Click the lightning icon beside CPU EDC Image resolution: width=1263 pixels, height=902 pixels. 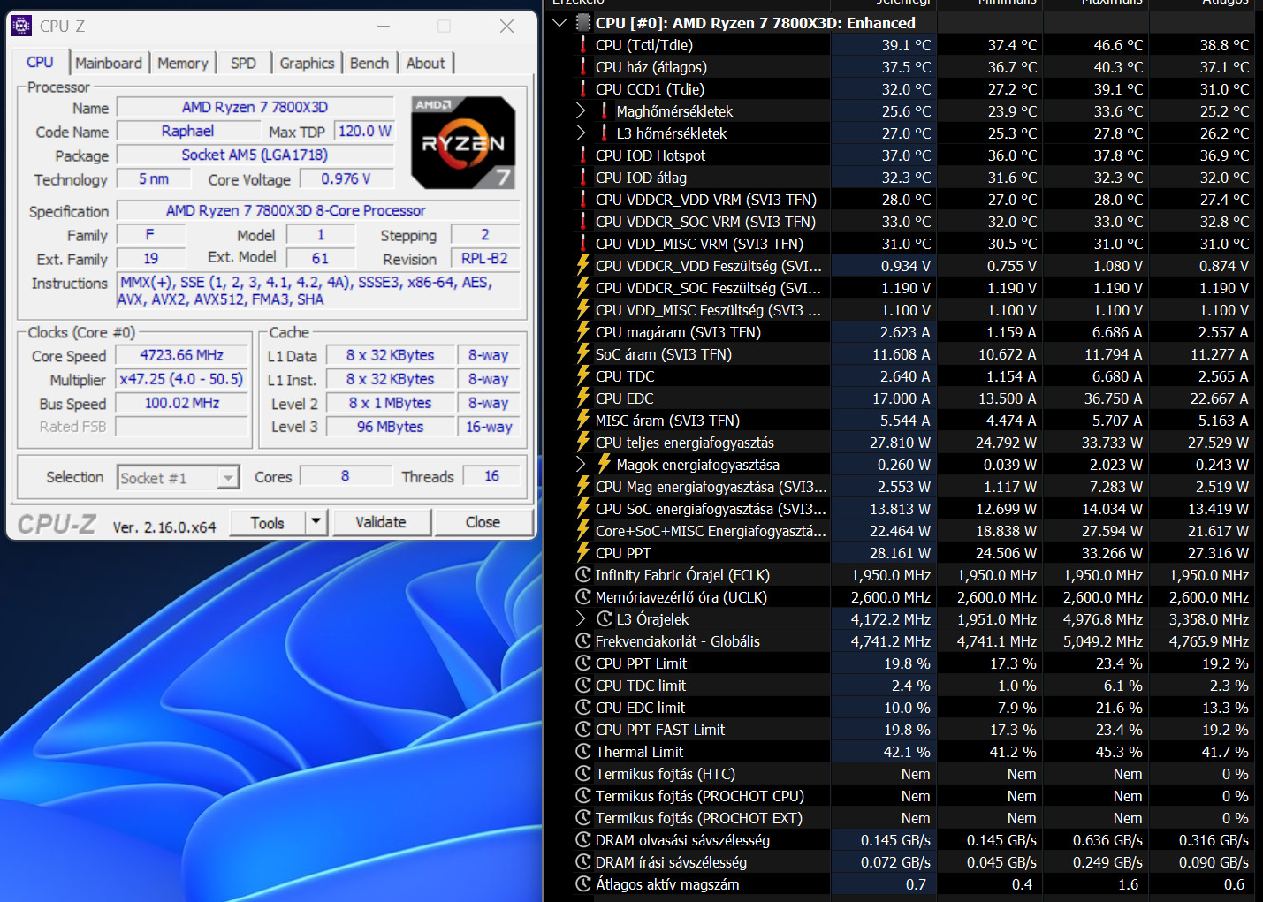(583, 398)
